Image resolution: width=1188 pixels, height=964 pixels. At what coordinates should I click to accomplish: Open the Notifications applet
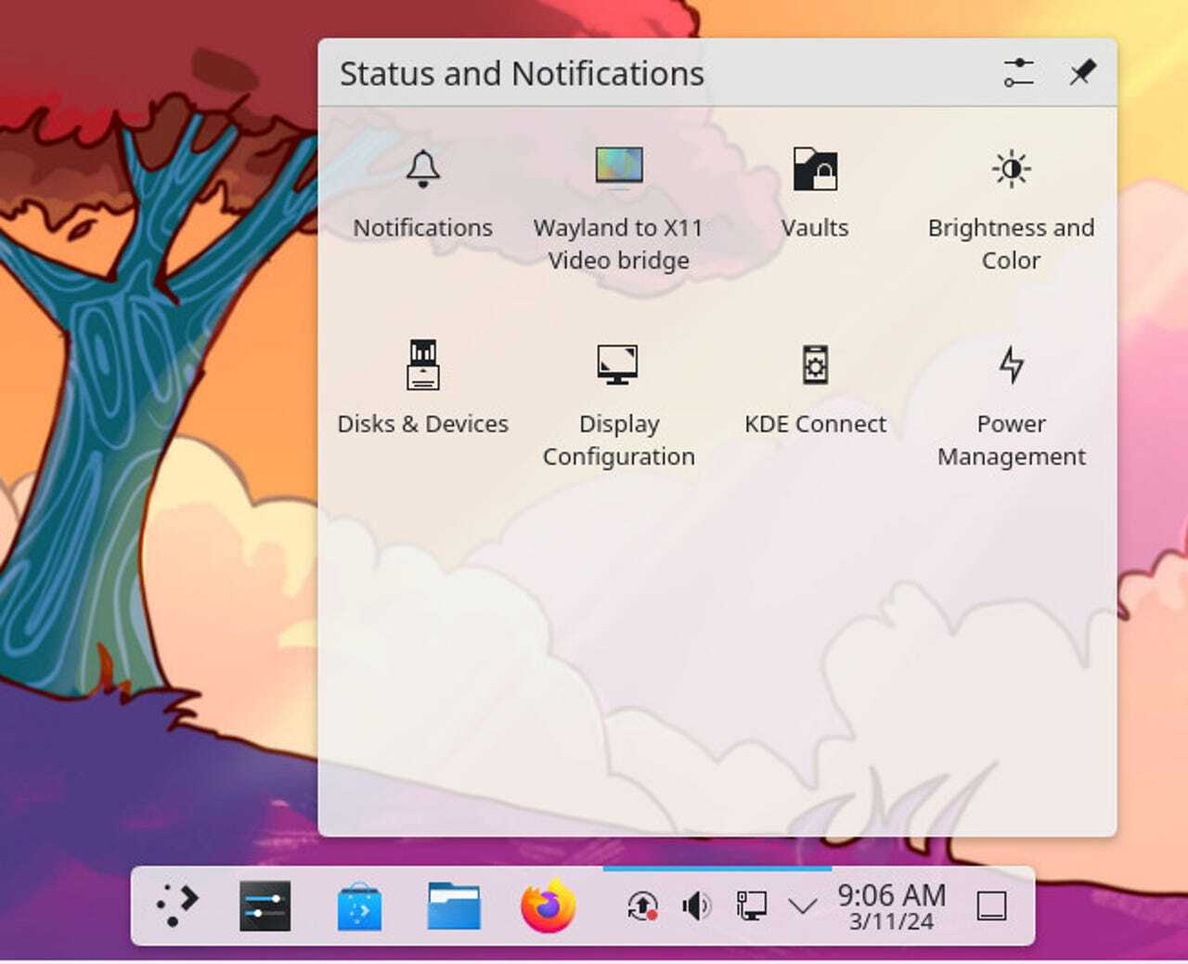pos(423,194)
